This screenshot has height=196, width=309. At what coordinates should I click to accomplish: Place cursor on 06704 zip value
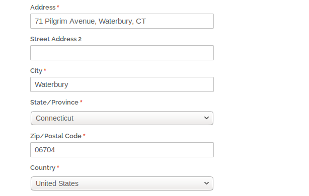45,150
